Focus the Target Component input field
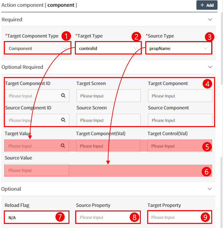Viewport: 223px width, 228px height. click(x=180, y=96)
